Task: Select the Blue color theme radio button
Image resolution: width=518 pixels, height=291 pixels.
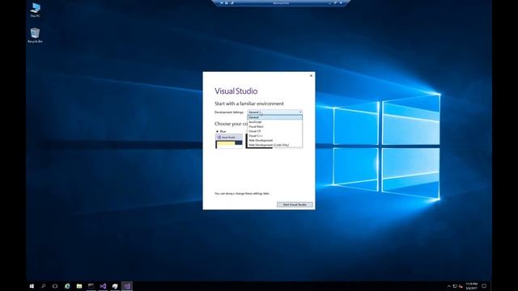Action: 218,131
